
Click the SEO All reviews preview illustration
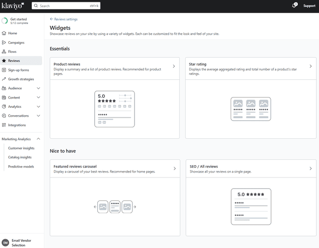coord(251,206)
